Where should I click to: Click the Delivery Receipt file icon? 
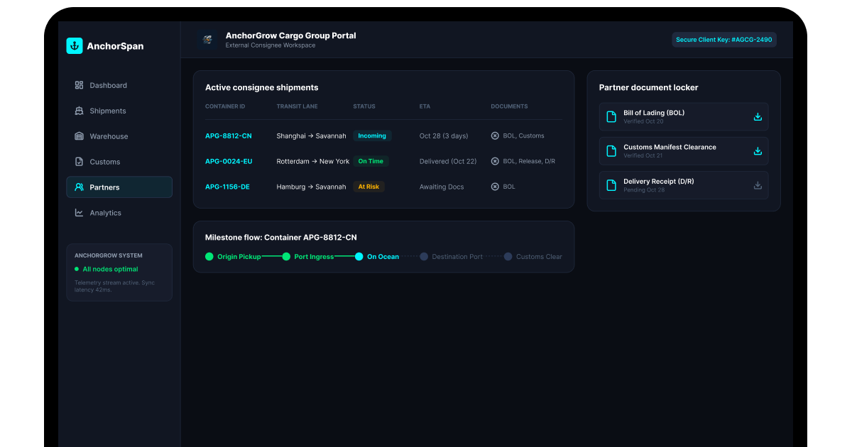pyautogui.click(x=611, y=185)
